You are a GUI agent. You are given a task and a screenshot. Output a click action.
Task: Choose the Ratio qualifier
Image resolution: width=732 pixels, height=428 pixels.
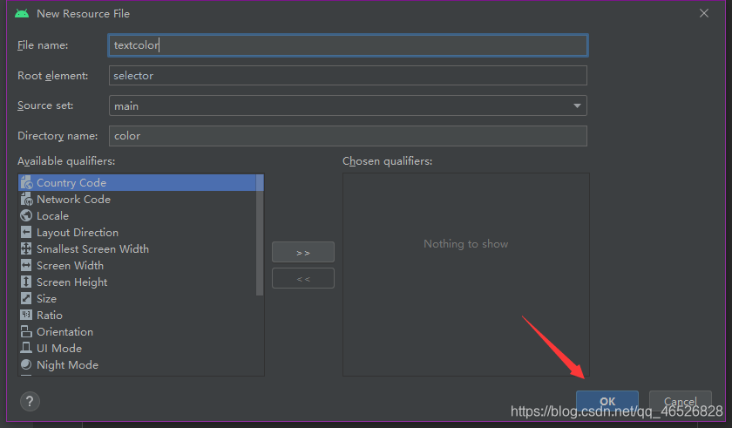coord(138,315)
